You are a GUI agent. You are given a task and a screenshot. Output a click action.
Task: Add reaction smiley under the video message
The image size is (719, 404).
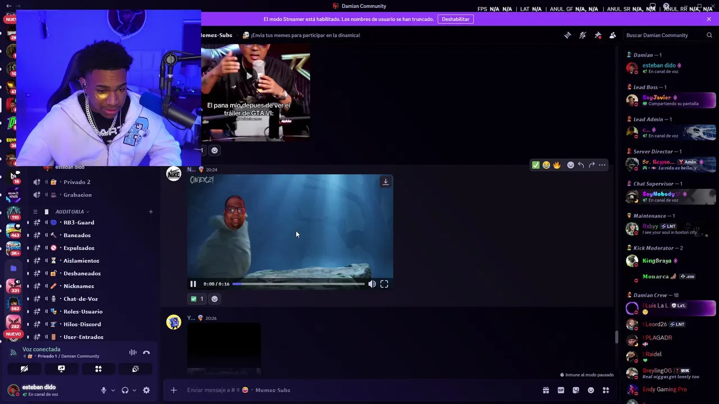click(x=215, y=299)
